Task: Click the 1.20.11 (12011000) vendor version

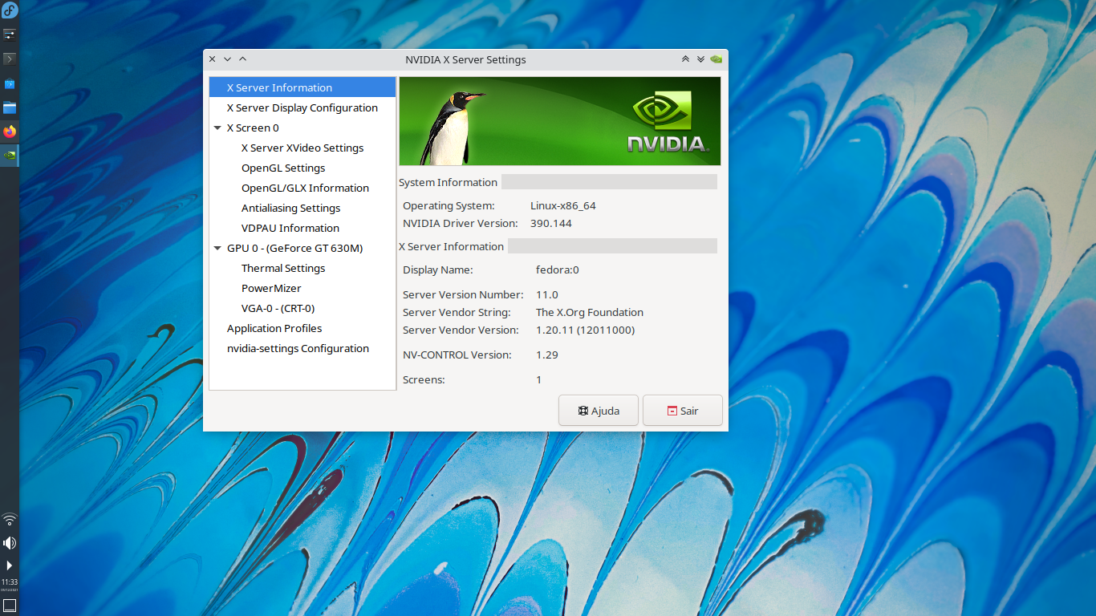Action: (x=586, y=330)
